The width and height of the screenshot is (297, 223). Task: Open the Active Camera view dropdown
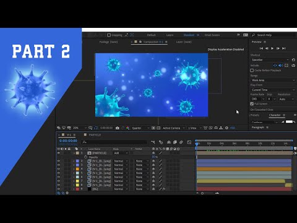174,128
